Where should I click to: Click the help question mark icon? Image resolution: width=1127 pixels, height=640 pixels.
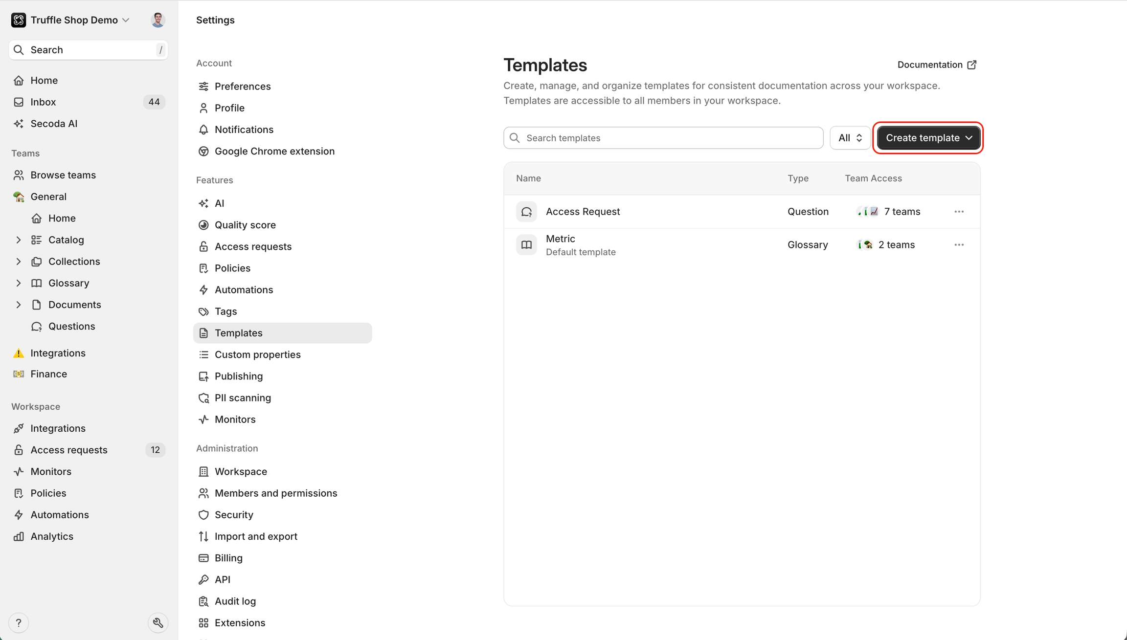[x=19, y=622]
